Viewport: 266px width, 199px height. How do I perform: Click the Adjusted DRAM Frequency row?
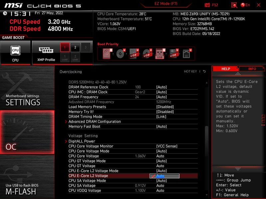[133, 102]
